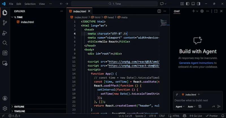The height and width of the screenshot is (118, 226).
Task: Change encoding via UTF-8 status item
Action: click(x=152, y=116)
